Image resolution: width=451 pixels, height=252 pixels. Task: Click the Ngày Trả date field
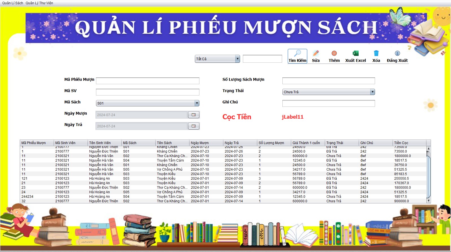click(142, 126)
